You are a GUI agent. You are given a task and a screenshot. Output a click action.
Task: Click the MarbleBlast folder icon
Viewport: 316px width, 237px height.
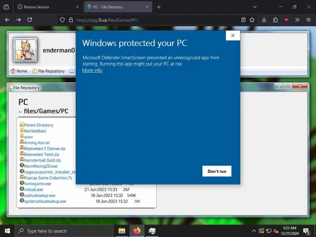22,130
